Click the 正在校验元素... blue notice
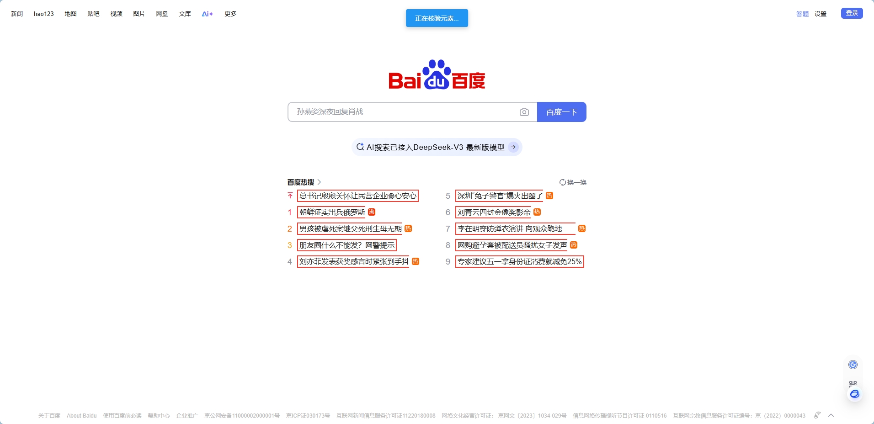Screen dimensions: 874x424 tap(437, 18)
